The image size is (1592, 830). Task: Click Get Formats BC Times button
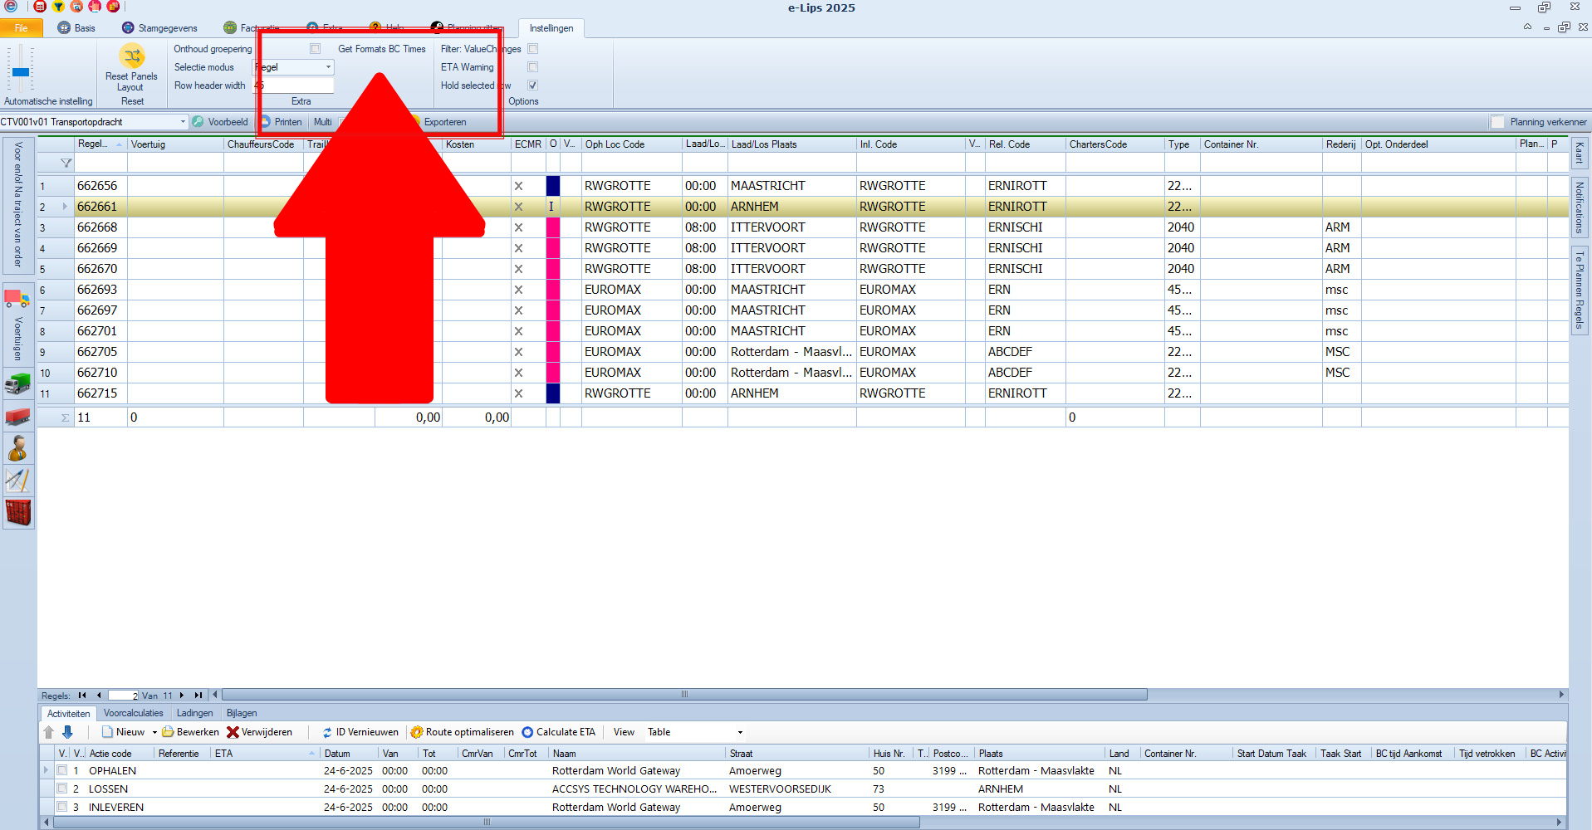381,49
